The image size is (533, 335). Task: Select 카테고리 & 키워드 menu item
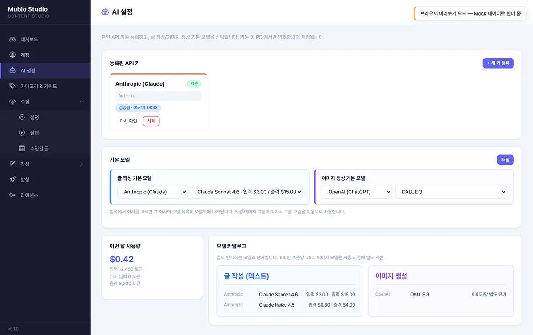click(x=45, y=86)
